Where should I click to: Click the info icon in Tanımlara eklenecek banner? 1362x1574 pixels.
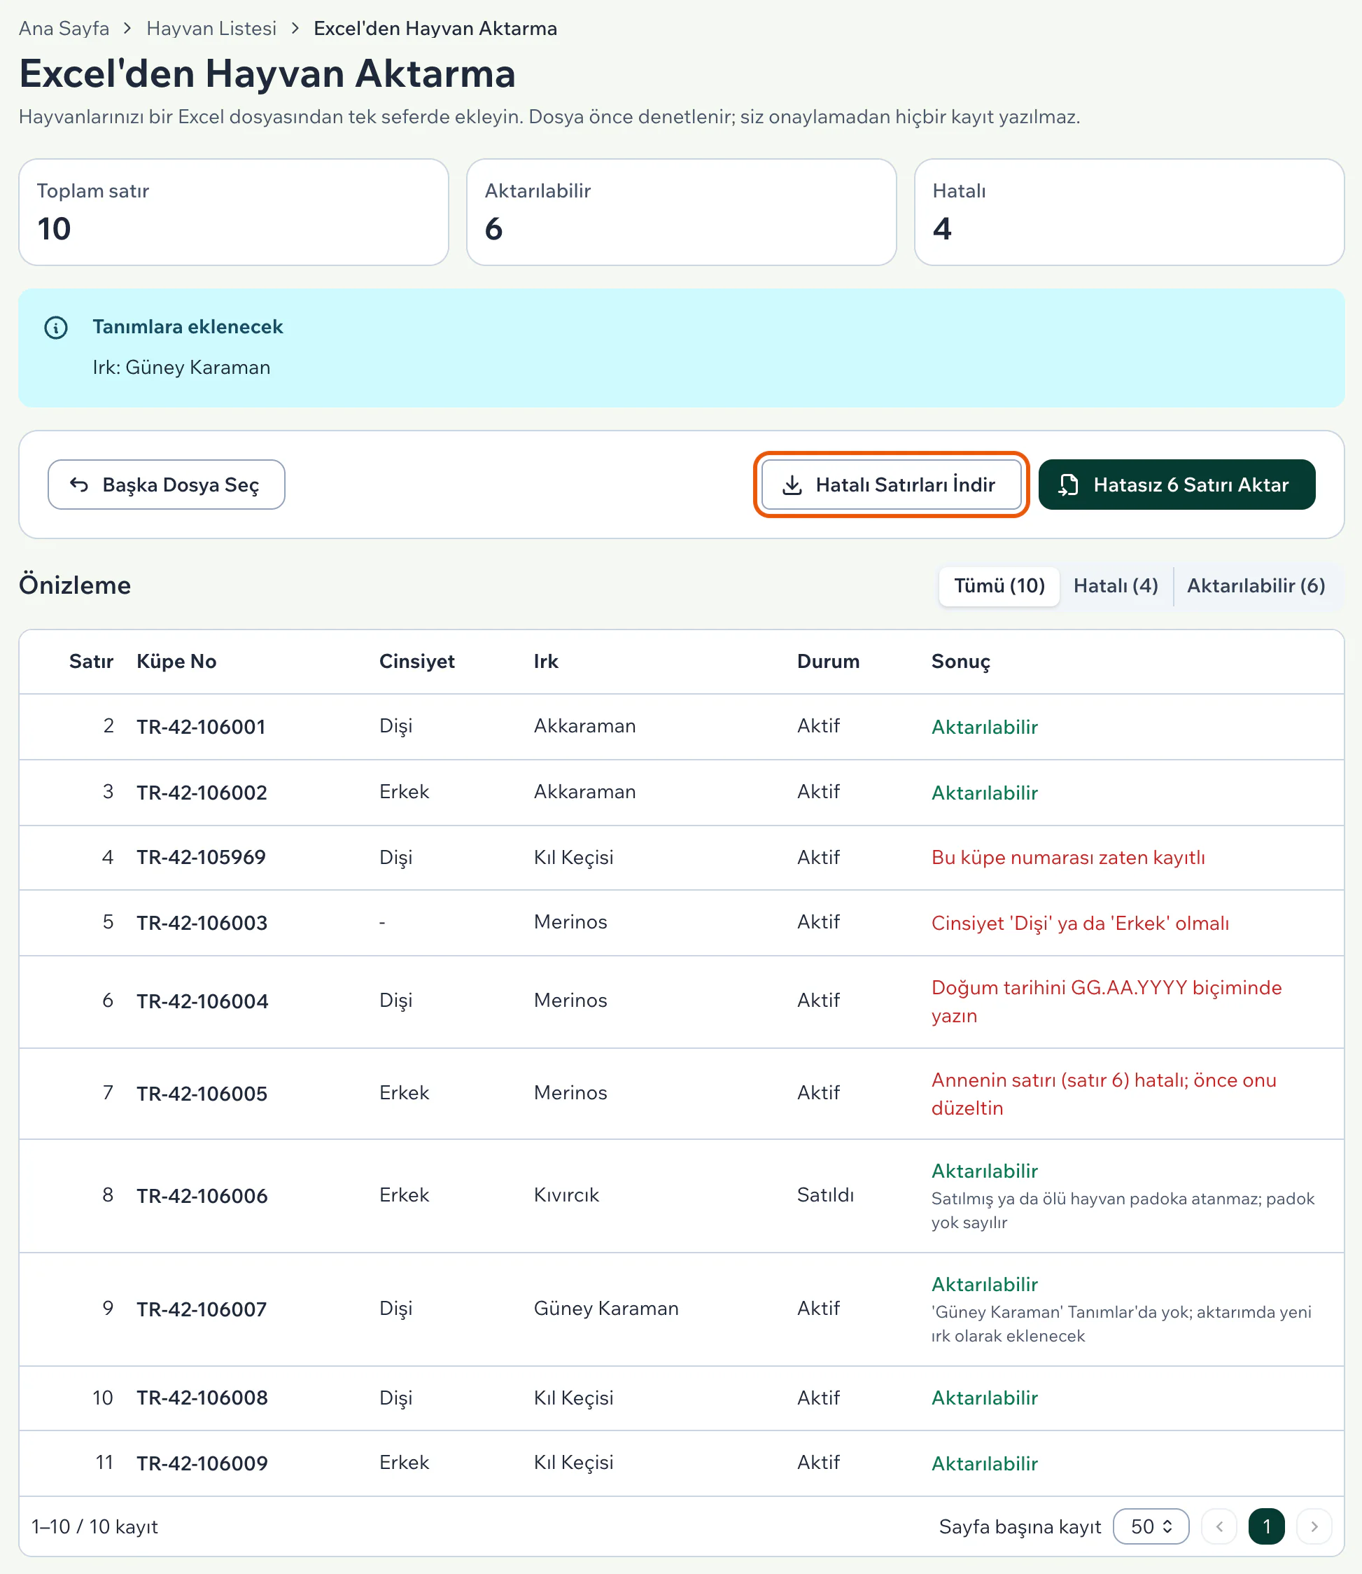tap(55, 328)
